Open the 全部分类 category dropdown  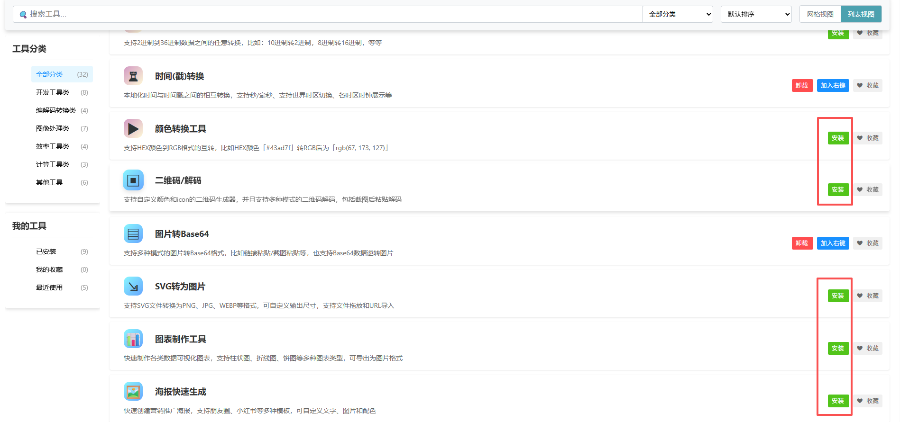[x=677, y=14]
